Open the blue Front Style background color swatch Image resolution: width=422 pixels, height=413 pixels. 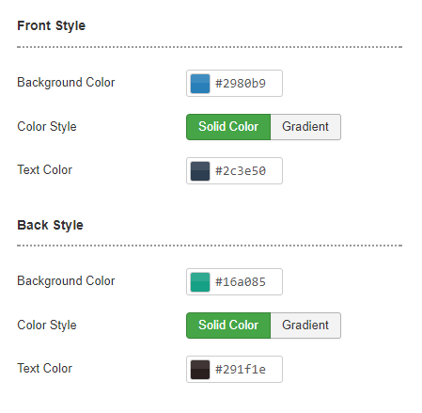coord(200,84)
